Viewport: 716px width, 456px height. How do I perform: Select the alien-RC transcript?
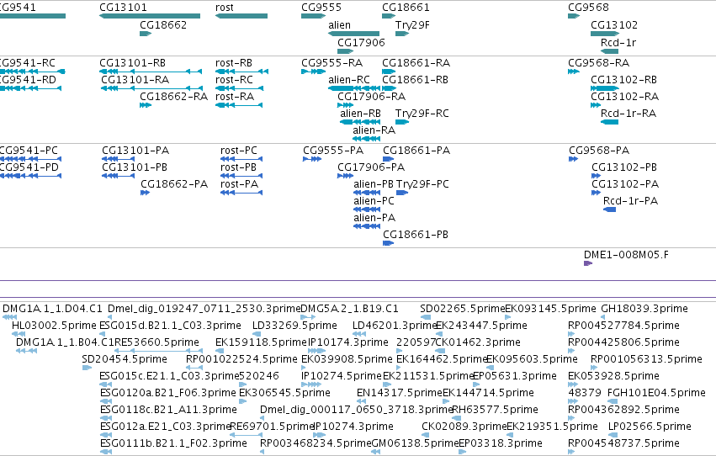coord(354,88)
